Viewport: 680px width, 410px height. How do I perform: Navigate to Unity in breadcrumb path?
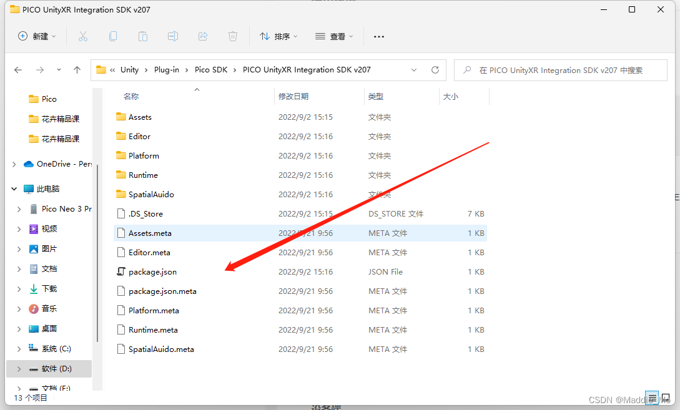(129, 70)
